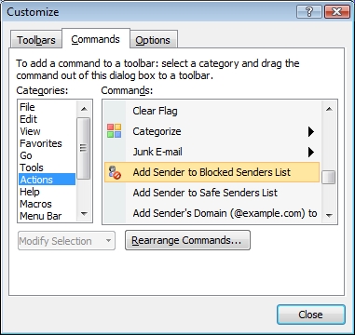Switch to the Toolbars tab
Viewport: 355px width, 335px height.
click(35, 40)
